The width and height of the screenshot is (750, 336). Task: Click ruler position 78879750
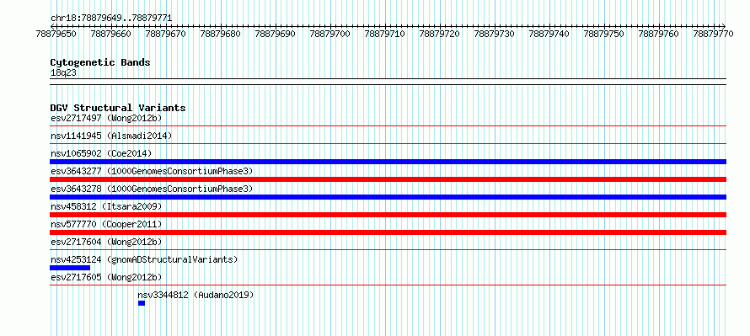[603, 34]
